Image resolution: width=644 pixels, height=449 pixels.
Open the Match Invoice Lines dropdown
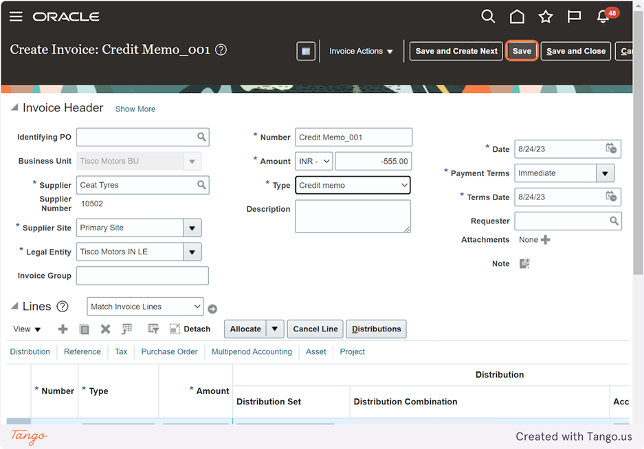pos(146,307)
